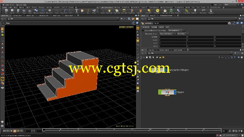Select the Metaball shelf tool
This screenshot has width=244, height=137.
[x=36, y=11]
